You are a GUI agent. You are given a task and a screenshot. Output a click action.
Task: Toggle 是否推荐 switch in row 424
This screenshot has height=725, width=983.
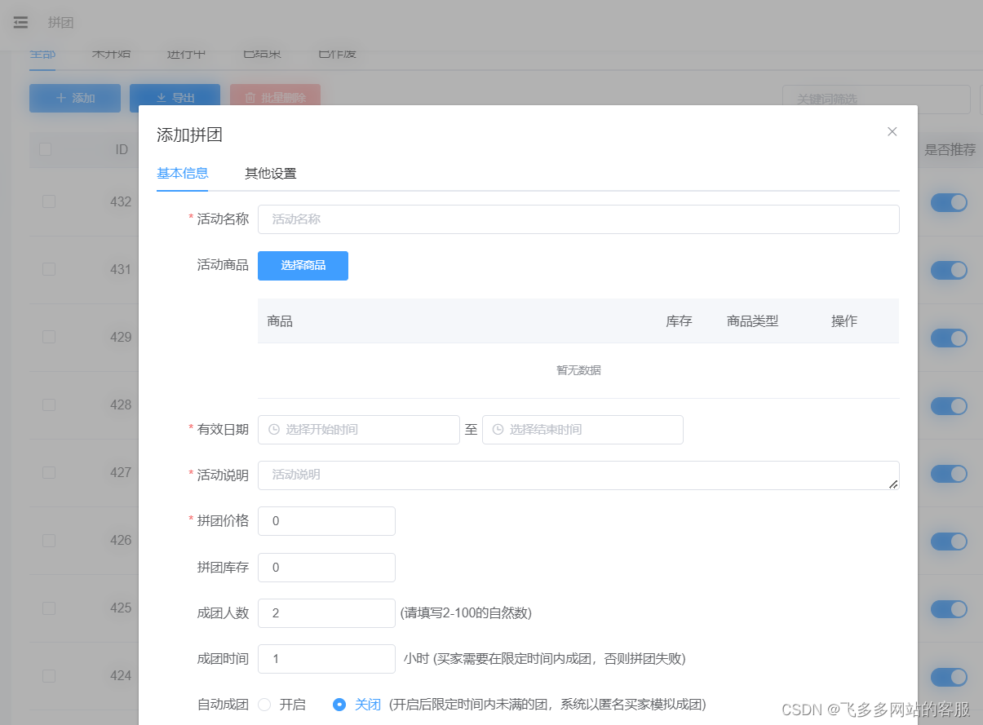click(949, 676)
